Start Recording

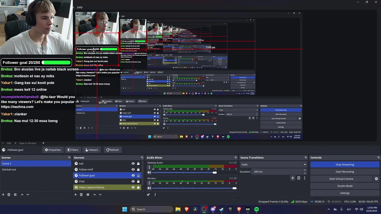coord(345,172)
